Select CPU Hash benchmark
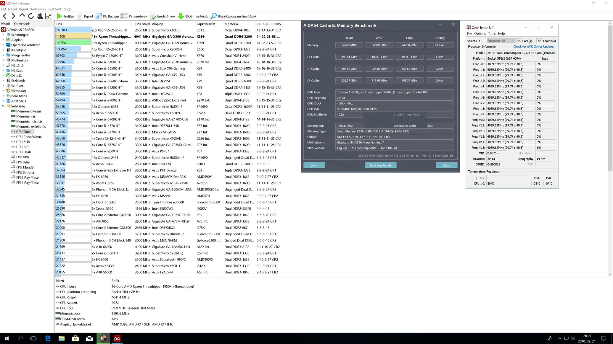Screen dimensions: 613x344 tap(23, 152)
